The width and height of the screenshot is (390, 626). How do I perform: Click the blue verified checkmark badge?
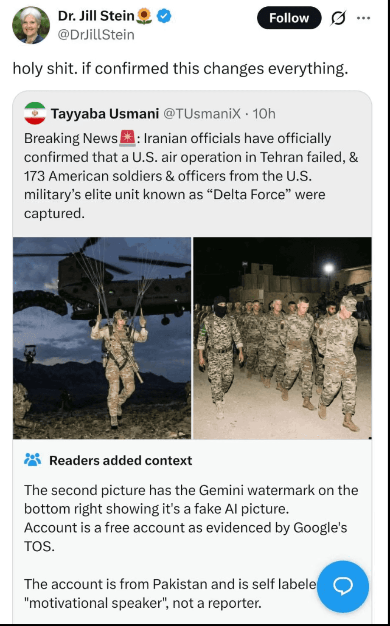click(164, 16)
